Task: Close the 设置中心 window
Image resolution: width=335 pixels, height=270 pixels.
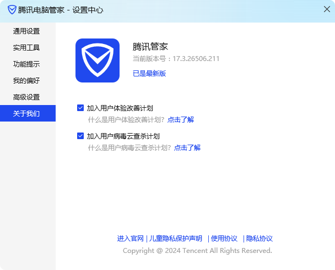Action: click(x=327, y=9)
